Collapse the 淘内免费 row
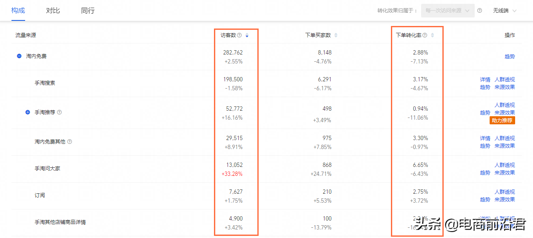The height and width of the screenshot is (238, 533). click(19, 56)
